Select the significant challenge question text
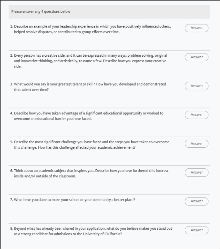The height and width of the screenshot is (249, 220). click(92, 145)
